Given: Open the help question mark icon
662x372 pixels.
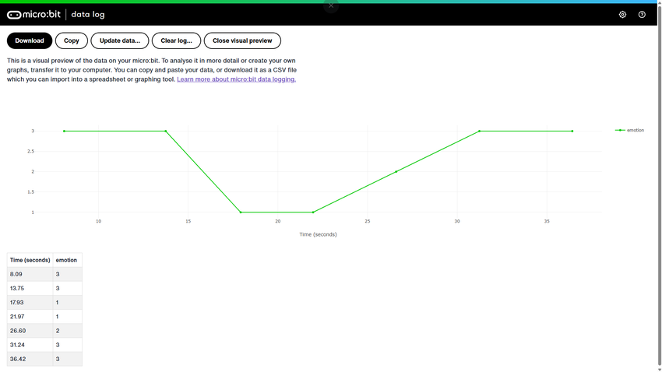Looking at the screenshot, I should tap(642, 14).
